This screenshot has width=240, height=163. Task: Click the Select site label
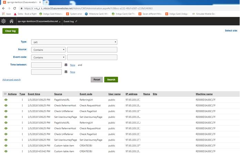[231, 31]
